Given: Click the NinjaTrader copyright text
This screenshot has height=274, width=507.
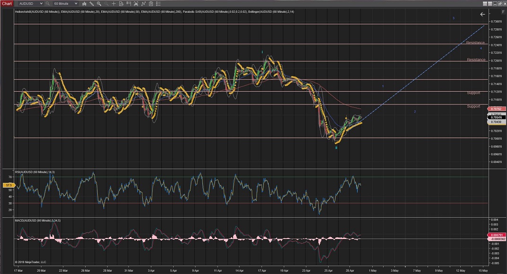Looking at the screenshot, I should coord(31,262).
